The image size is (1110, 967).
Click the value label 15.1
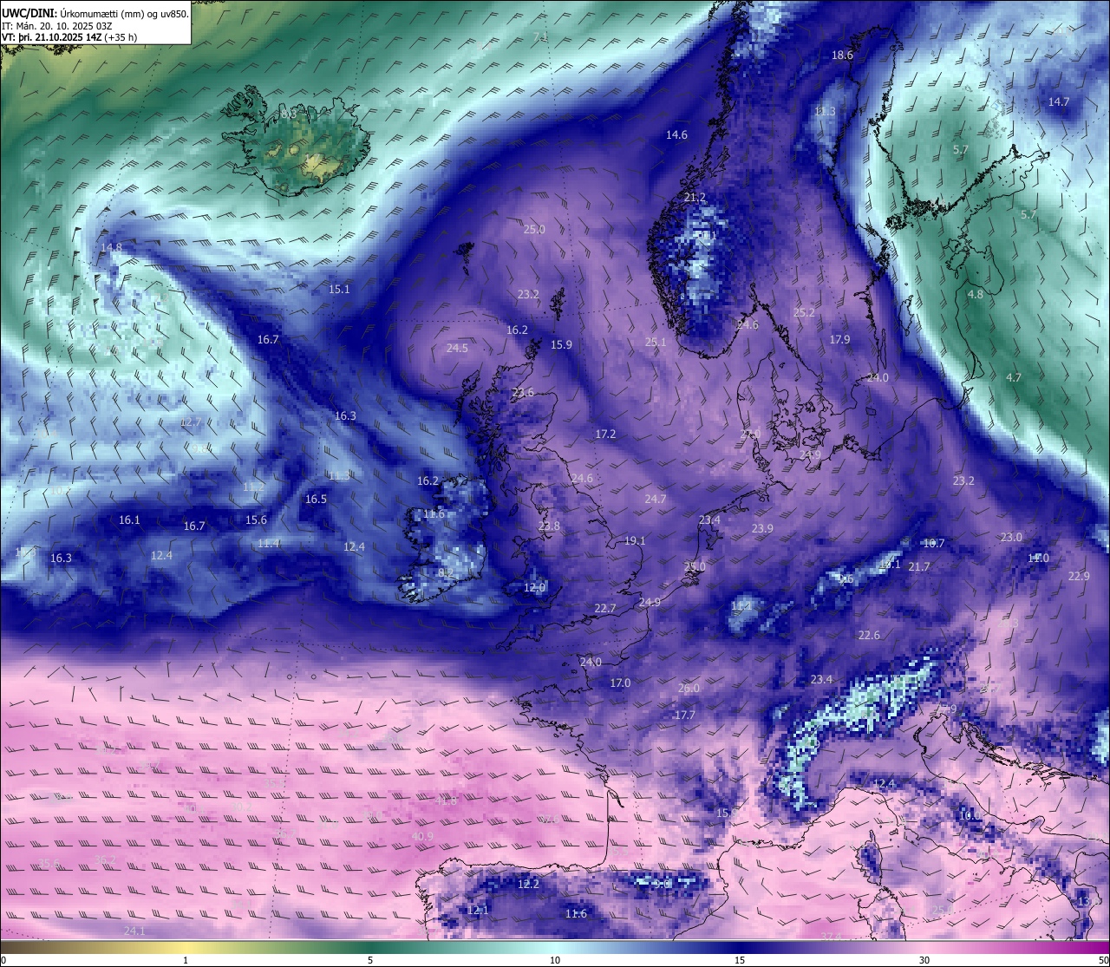coord(339,290)
